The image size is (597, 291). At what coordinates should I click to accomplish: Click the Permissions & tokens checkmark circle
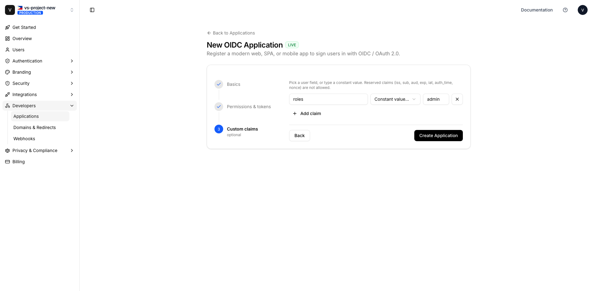219,107
